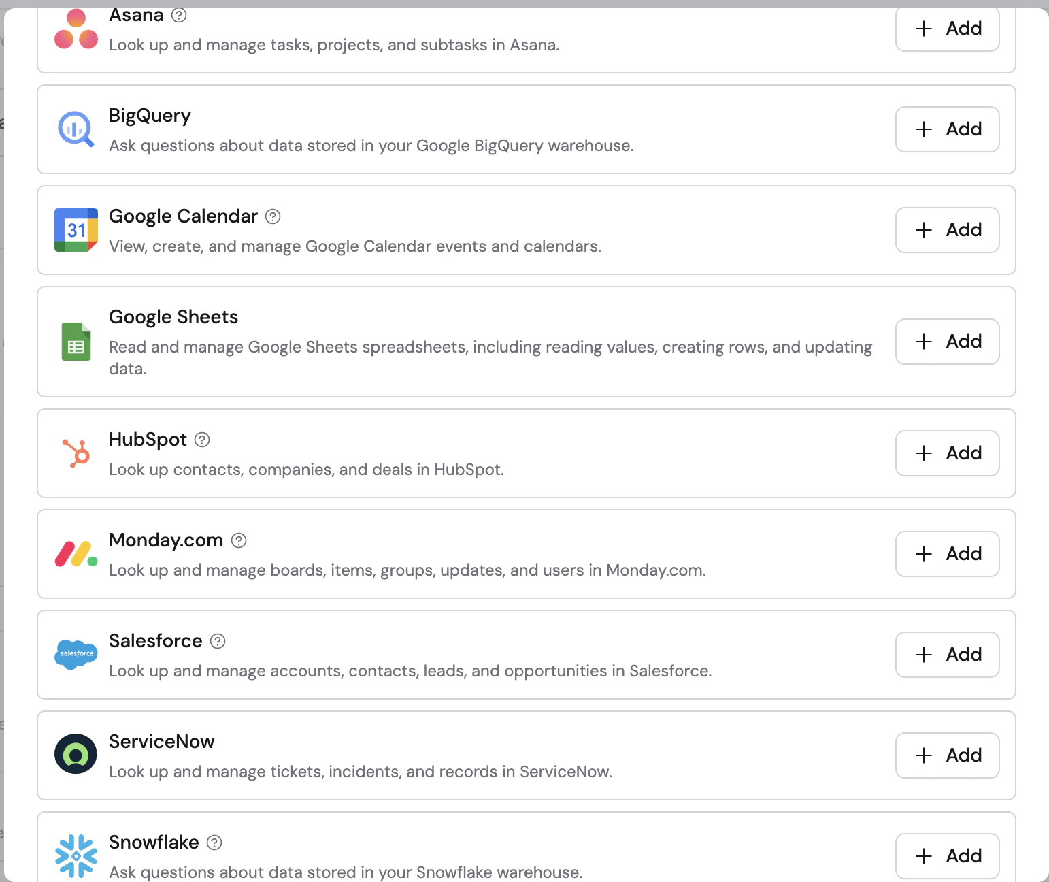Click the Snowflake logo icon

point(76,856)
